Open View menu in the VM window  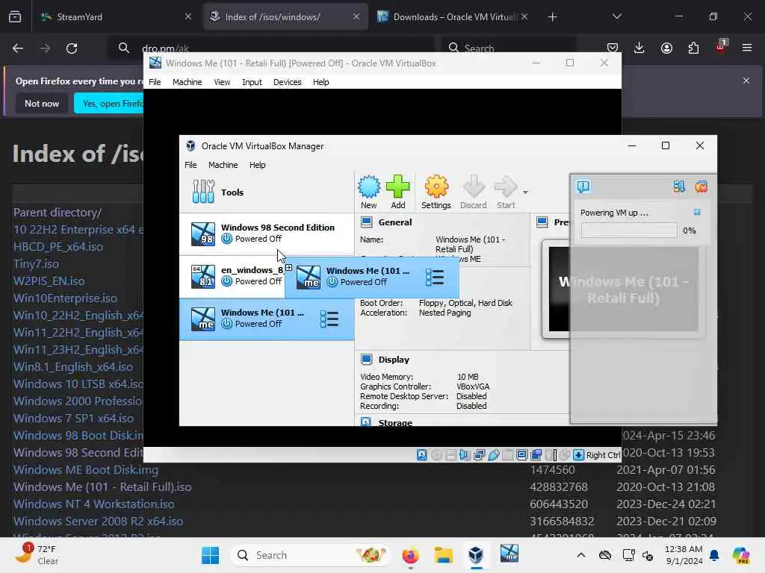point(222,82)
